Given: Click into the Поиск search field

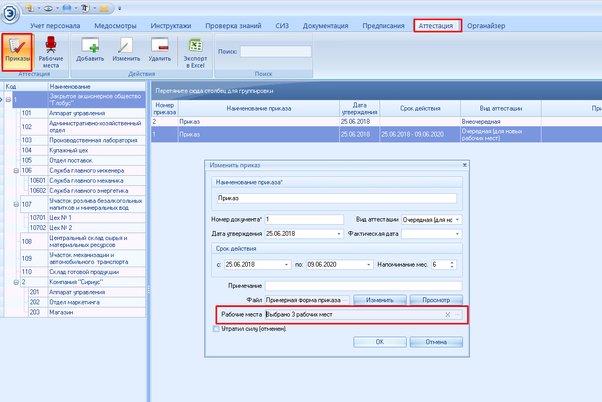Looking at the screenshot, I should [276, 52].
